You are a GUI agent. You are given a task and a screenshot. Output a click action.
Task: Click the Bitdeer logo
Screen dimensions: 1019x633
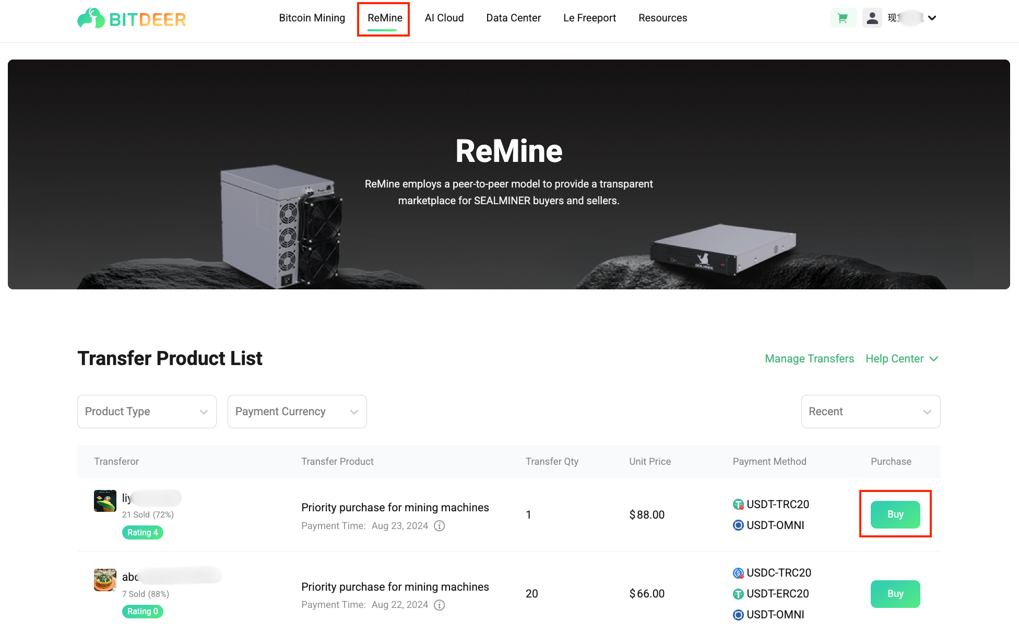(x=132, y=19)
